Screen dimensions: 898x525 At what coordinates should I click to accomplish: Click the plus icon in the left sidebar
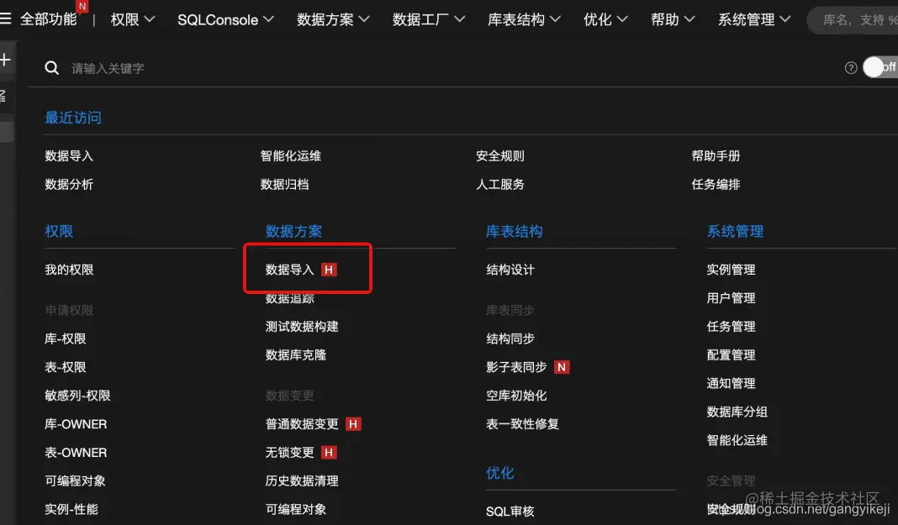[7, 58]
